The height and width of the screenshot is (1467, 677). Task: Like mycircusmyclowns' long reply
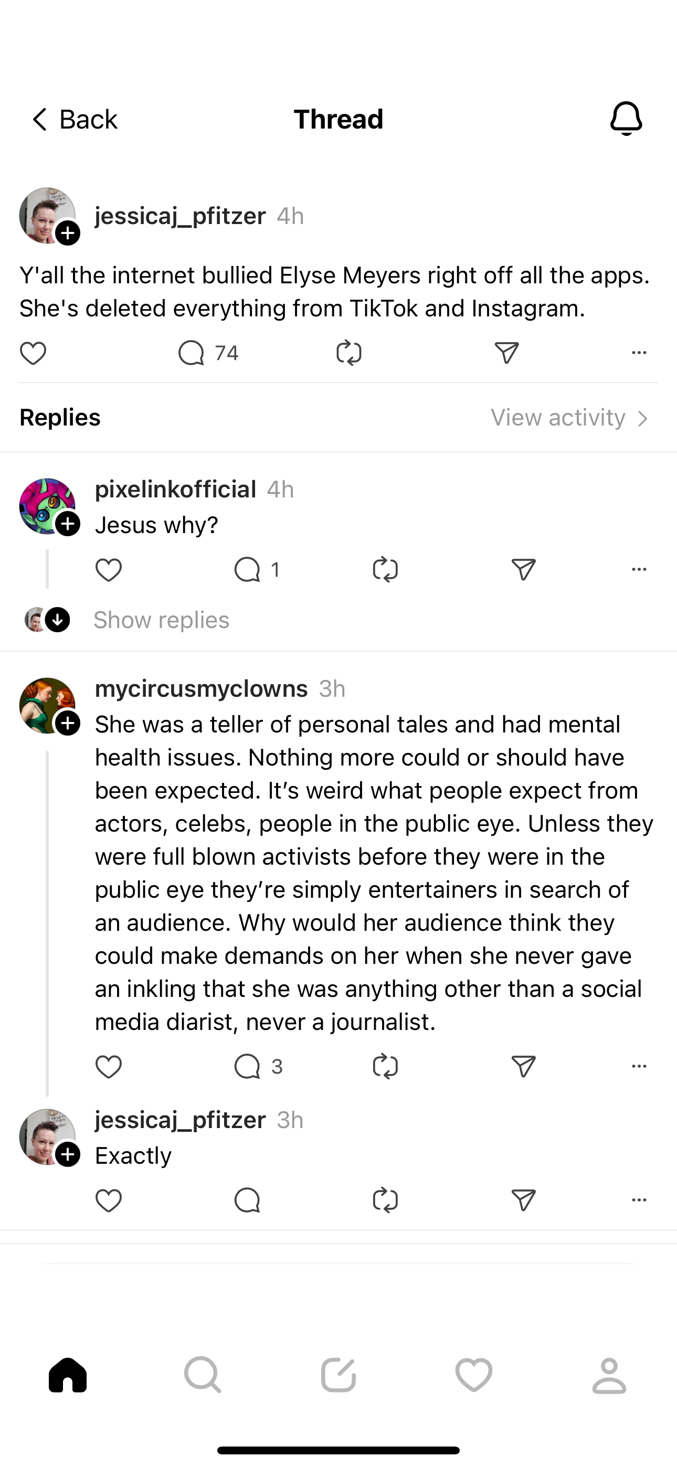[108, 1066]
